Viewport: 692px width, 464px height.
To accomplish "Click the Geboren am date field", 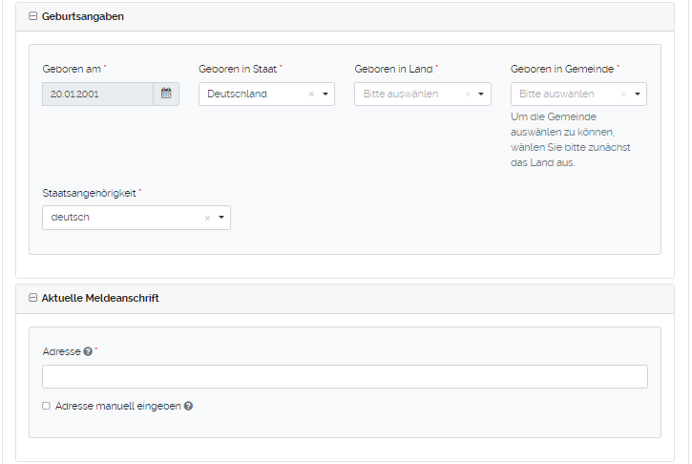I will pos(96,94).
